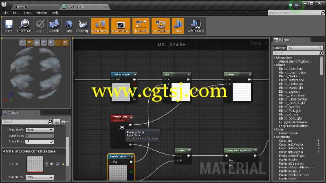The image size is (326, 183).
Task: Open the MipValueMode dropdown
Action: (x=40, y=130)
